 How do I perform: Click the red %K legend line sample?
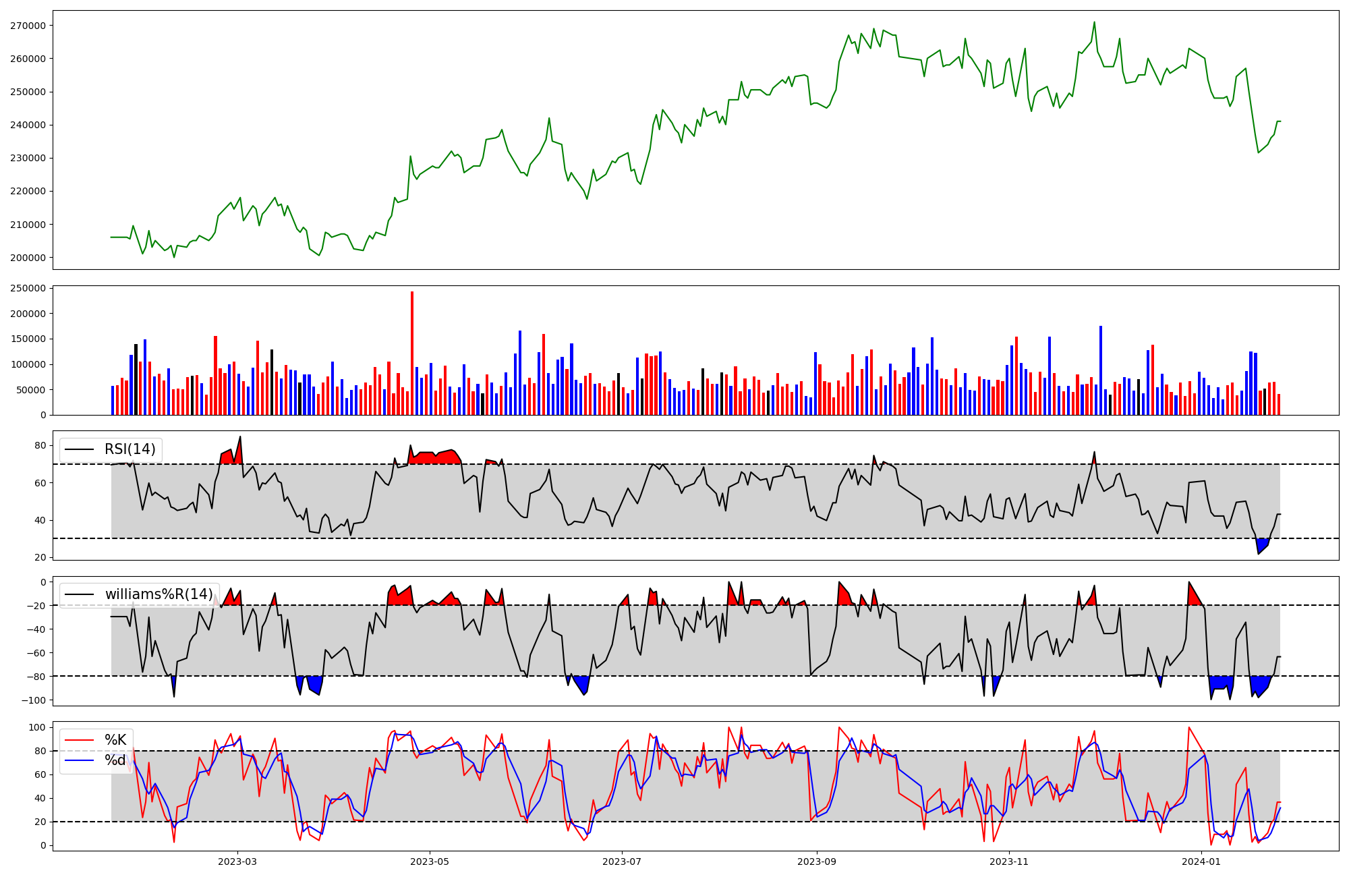click(x=79, y=740)
